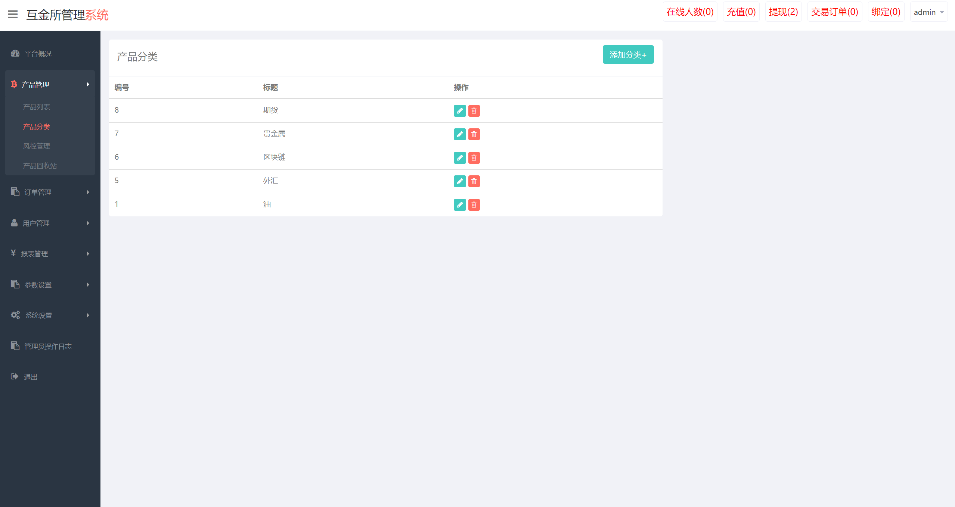
Task: Delete the 油 category
Action: coord(474,205)
